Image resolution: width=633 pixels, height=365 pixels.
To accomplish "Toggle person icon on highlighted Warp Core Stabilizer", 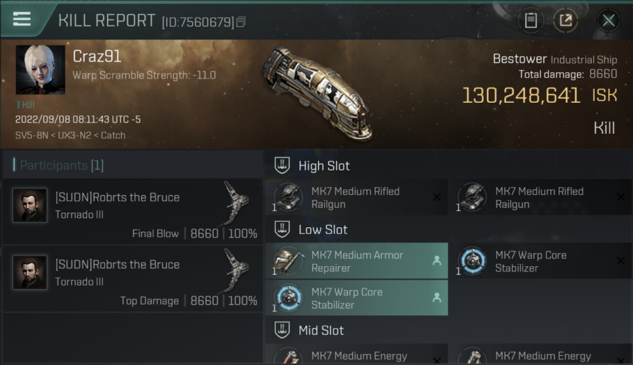I will tap(437, 298).
